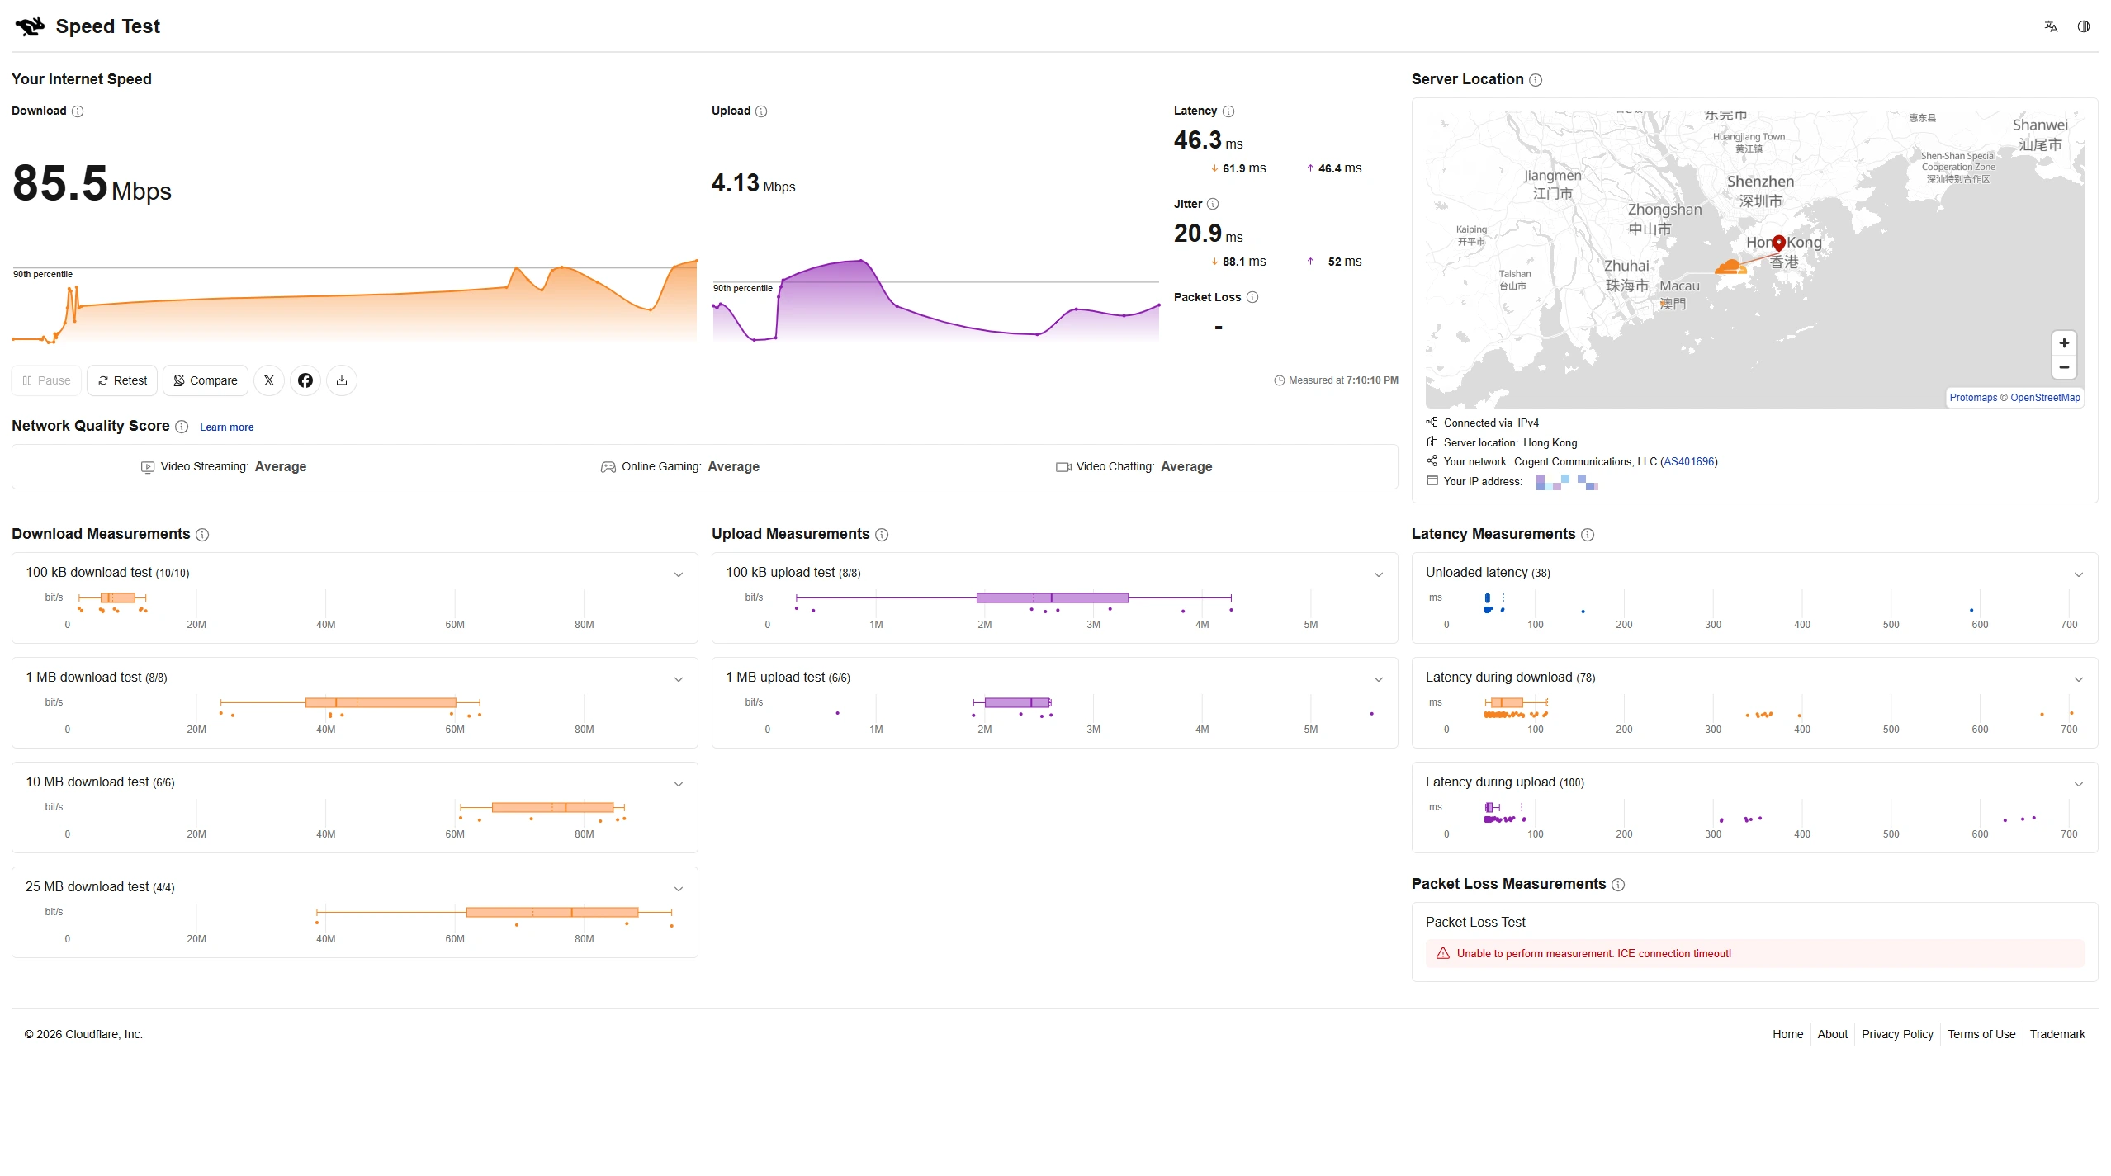Open the Terms of Use link
Screen dimensions: 2111x1176
click(x=1981, y=1034)
